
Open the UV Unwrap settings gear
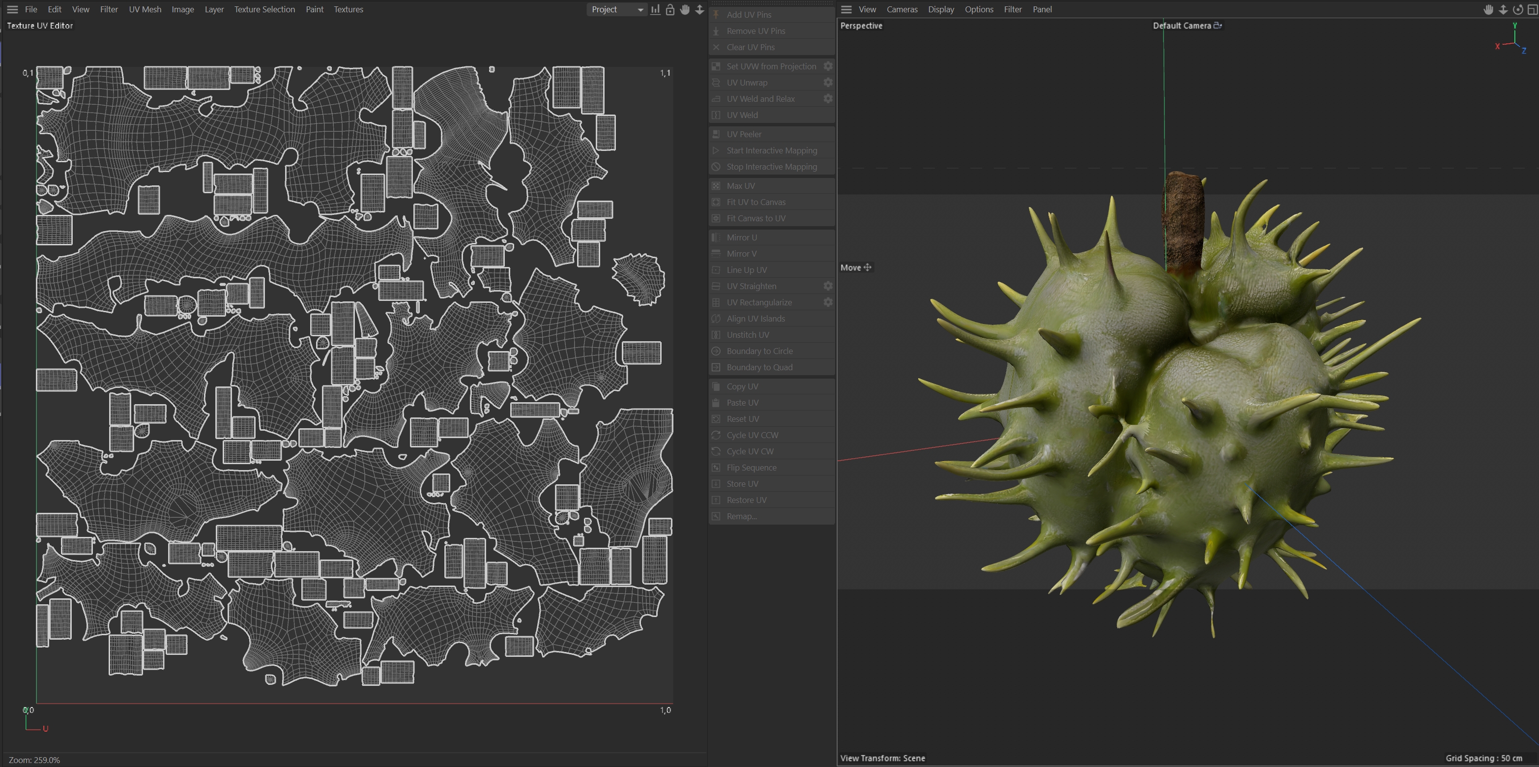(828, 83)
